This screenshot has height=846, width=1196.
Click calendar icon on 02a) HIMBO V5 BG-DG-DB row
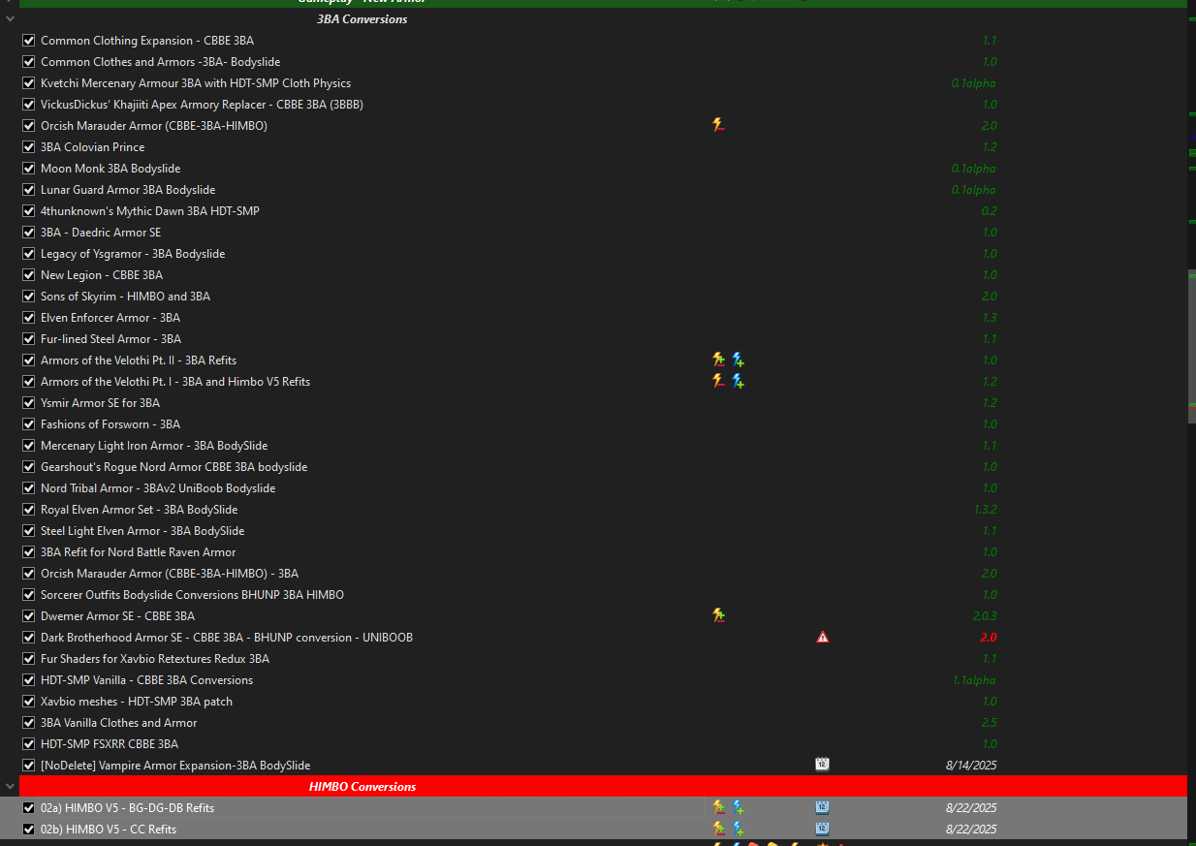click(822, 807)
